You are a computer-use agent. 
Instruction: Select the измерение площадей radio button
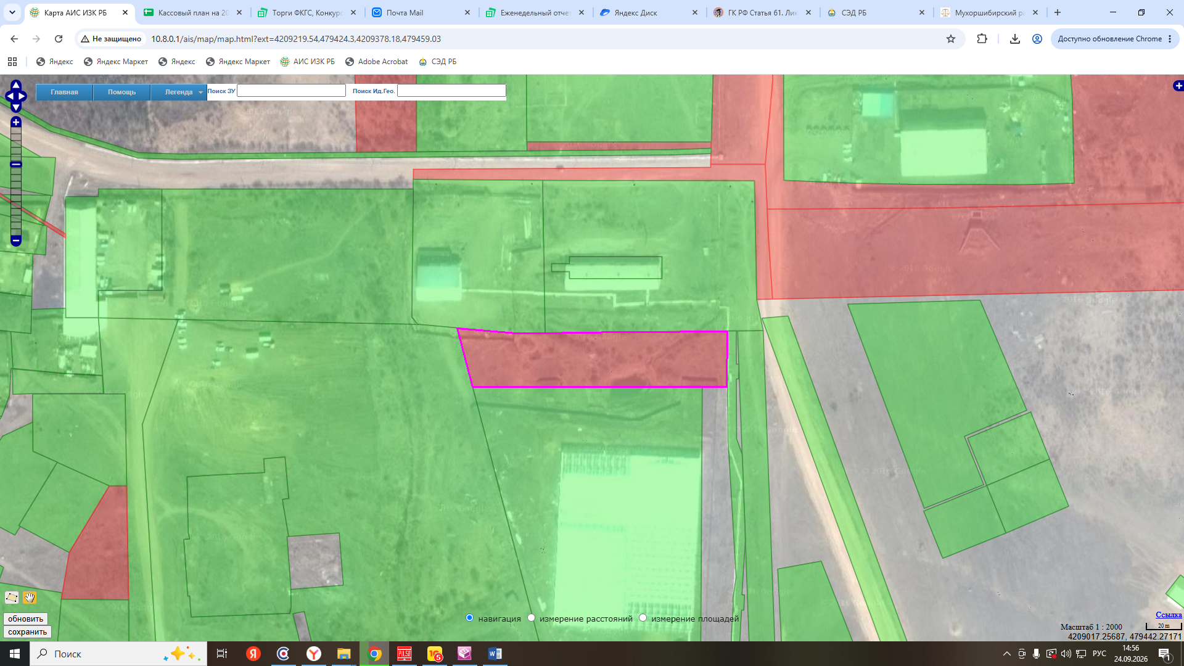pos(643,618)
